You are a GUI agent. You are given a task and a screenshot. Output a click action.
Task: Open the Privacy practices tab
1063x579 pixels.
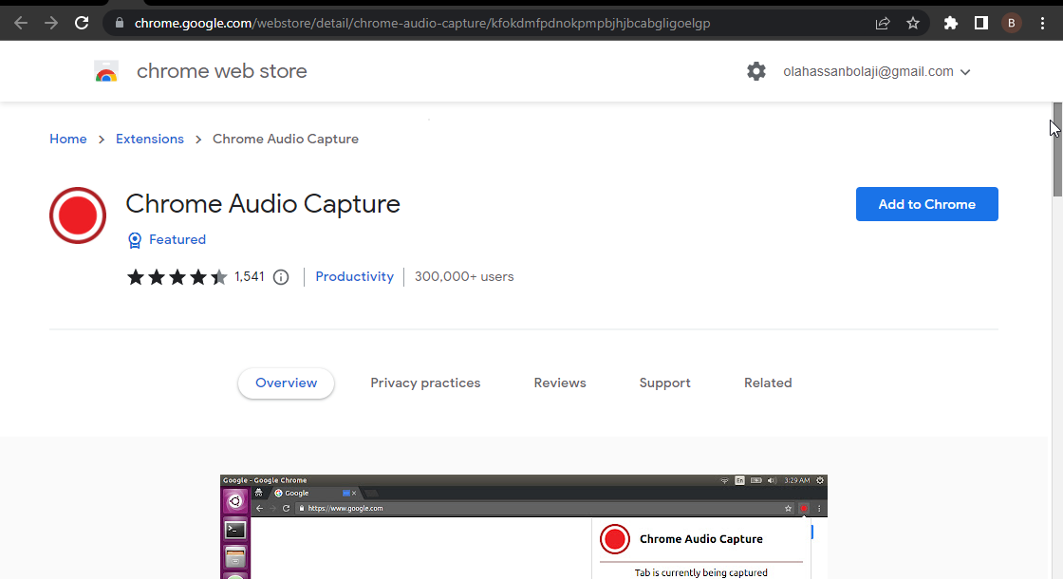pos(425,383)
